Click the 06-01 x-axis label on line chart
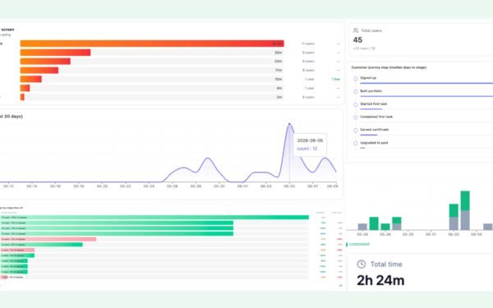This screenshot has height=308, width=493. coord(242,186)
